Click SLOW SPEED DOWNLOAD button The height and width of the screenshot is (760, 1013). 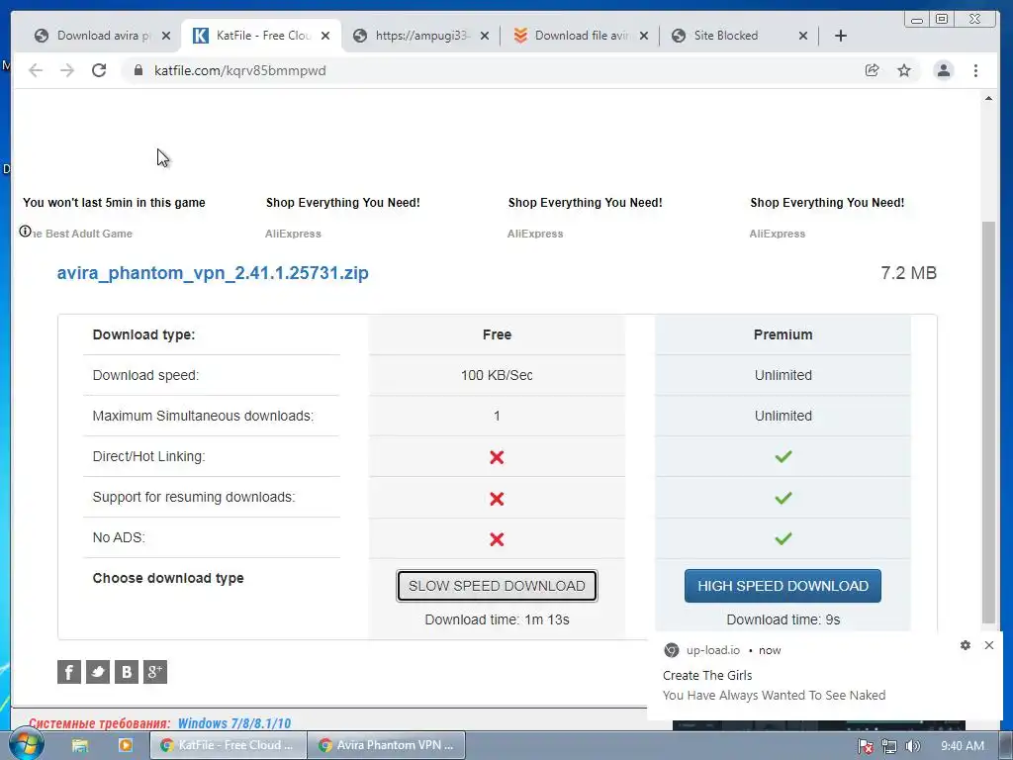(497, 586)
